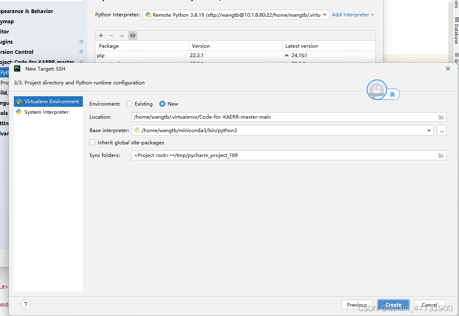The image size is (459, 316).
Task: Click the AI assistant avatar icon
Action: 377,91
